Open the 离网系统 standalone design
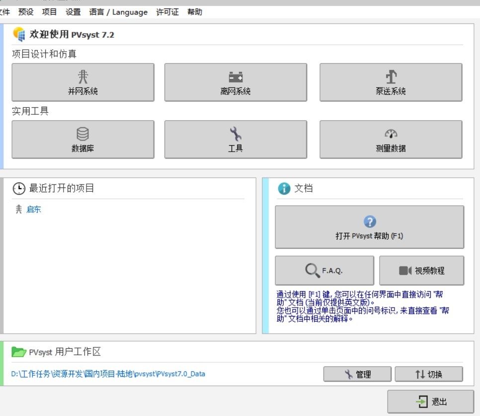Screen dimensions: 480x416 pyautogui.click(x=236, y=82)
